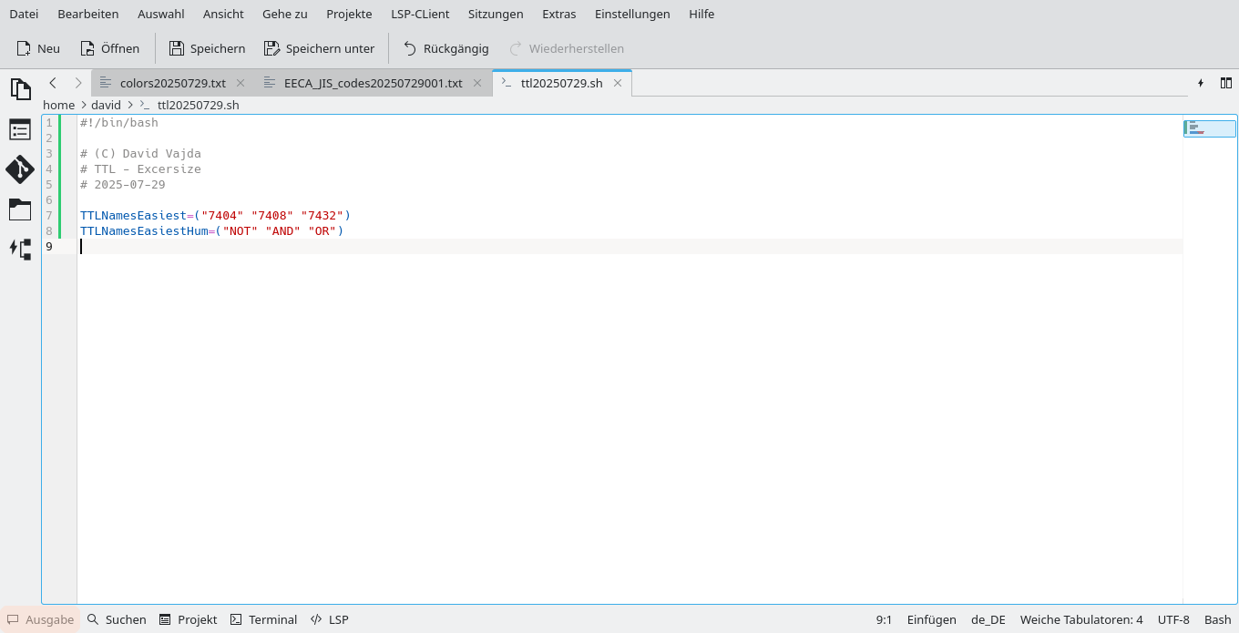The image size is (1239, 633).
Task: Open the Weiche Tabulatoren indentation menu
Action: click(x=1080, y=619)
